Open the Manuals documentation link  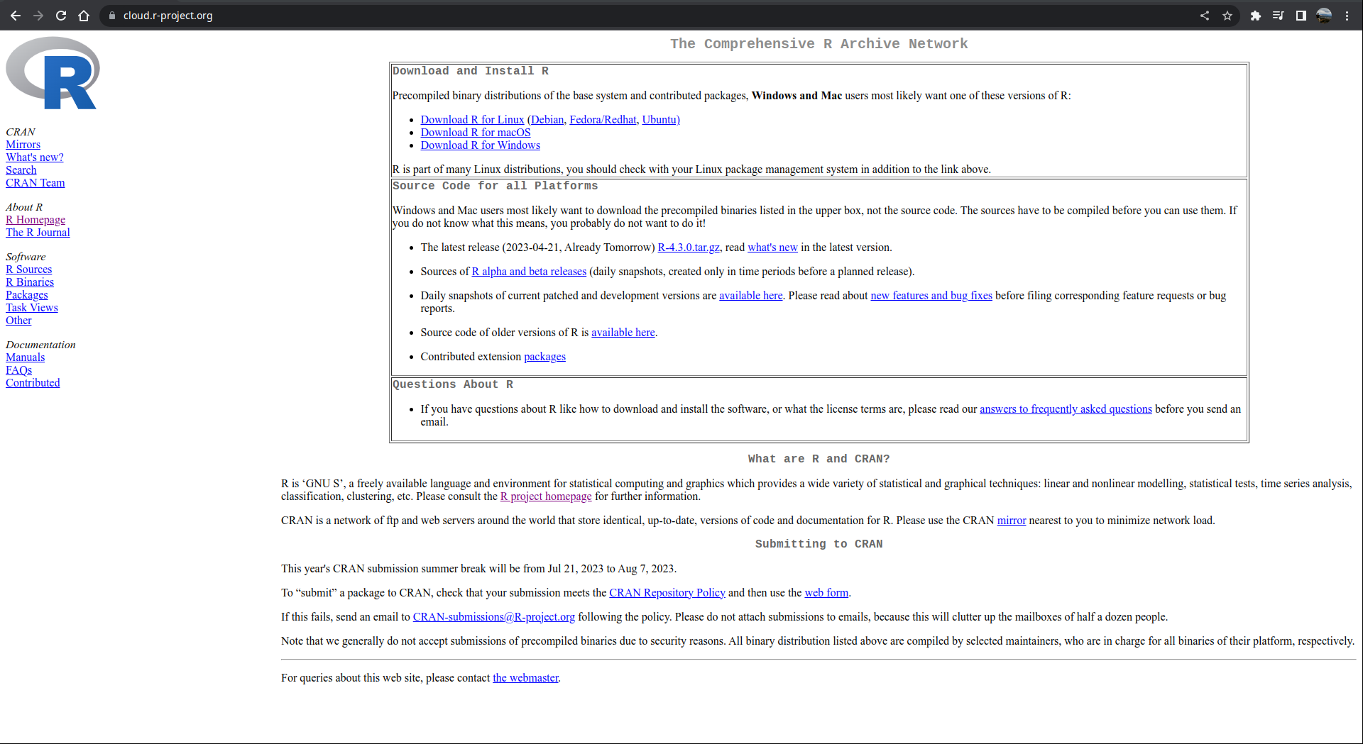25,357
